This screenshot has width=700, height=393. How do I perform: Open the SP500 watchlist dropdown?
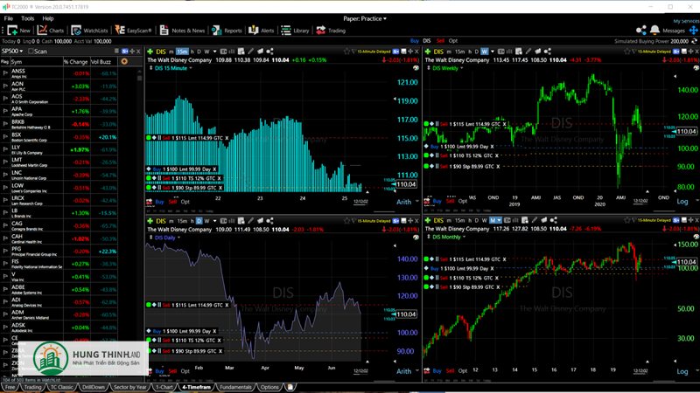coord(12,52)
